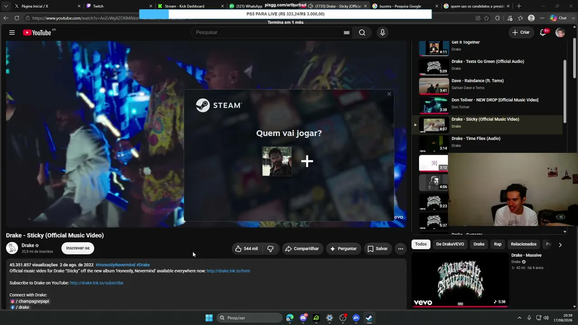Play Don Toliver - NEW DROP from playlist

(488, 105)
